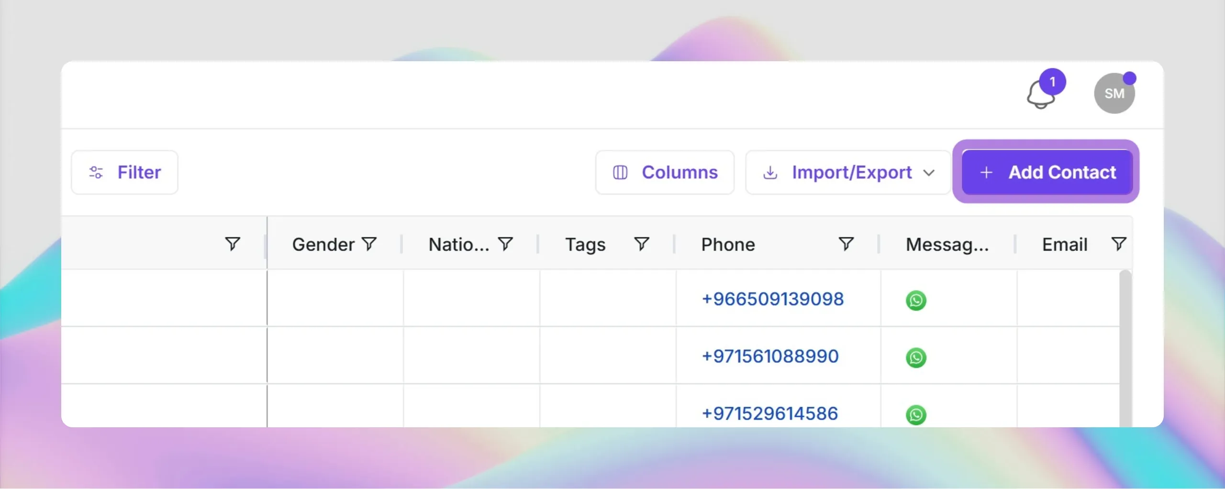The width and height of the screenshot is (1225, 489).
Task: Open WhatsApp for contact +971561088990
Action: [916, 357]
